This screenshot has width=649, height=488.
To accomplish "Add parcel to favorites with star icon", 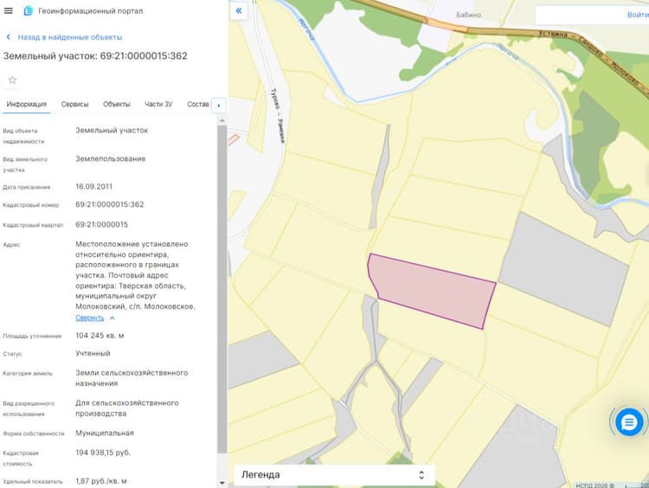I will coord(12,80).
